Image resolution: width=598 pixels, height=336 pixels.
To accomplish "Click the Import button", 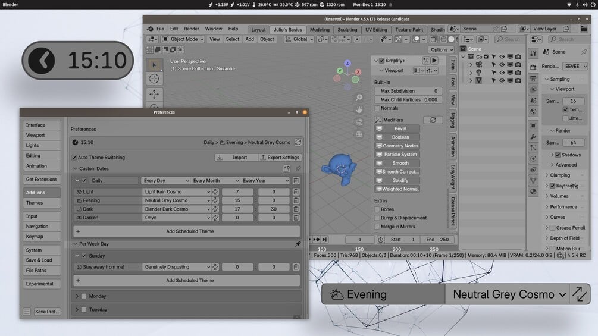I will pyautogui.click(x=236, y=158).
